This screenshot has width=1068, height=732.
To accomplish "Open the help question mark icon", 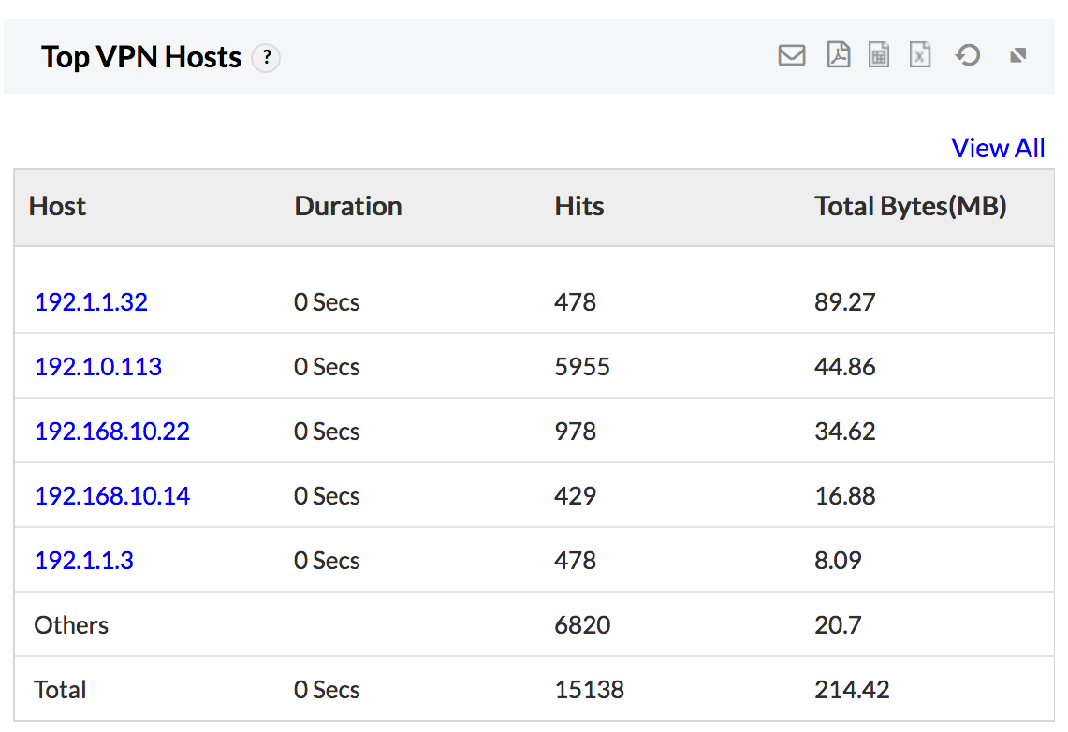I will (267, 58).
